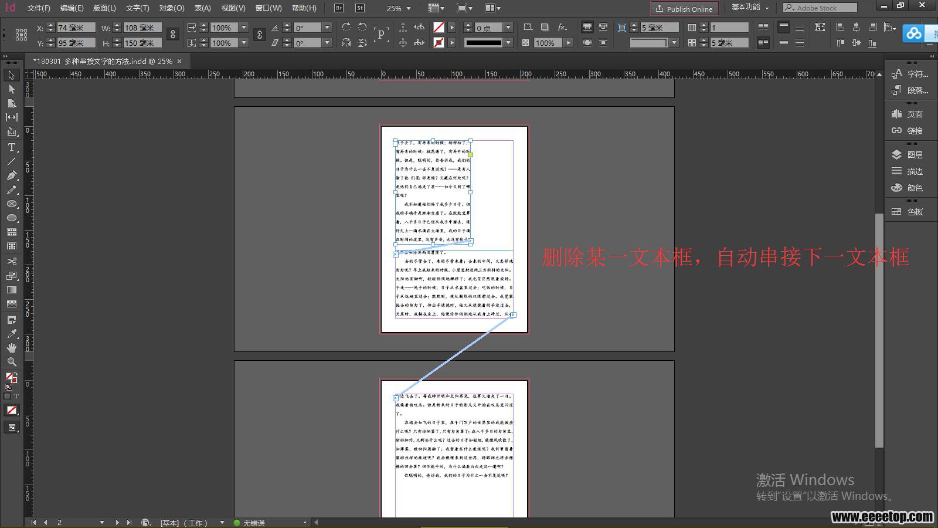The height and width of the screenshot is (528, 938).
Task: Toggle constrain proportions for scaling
Action: click(260, 35)
